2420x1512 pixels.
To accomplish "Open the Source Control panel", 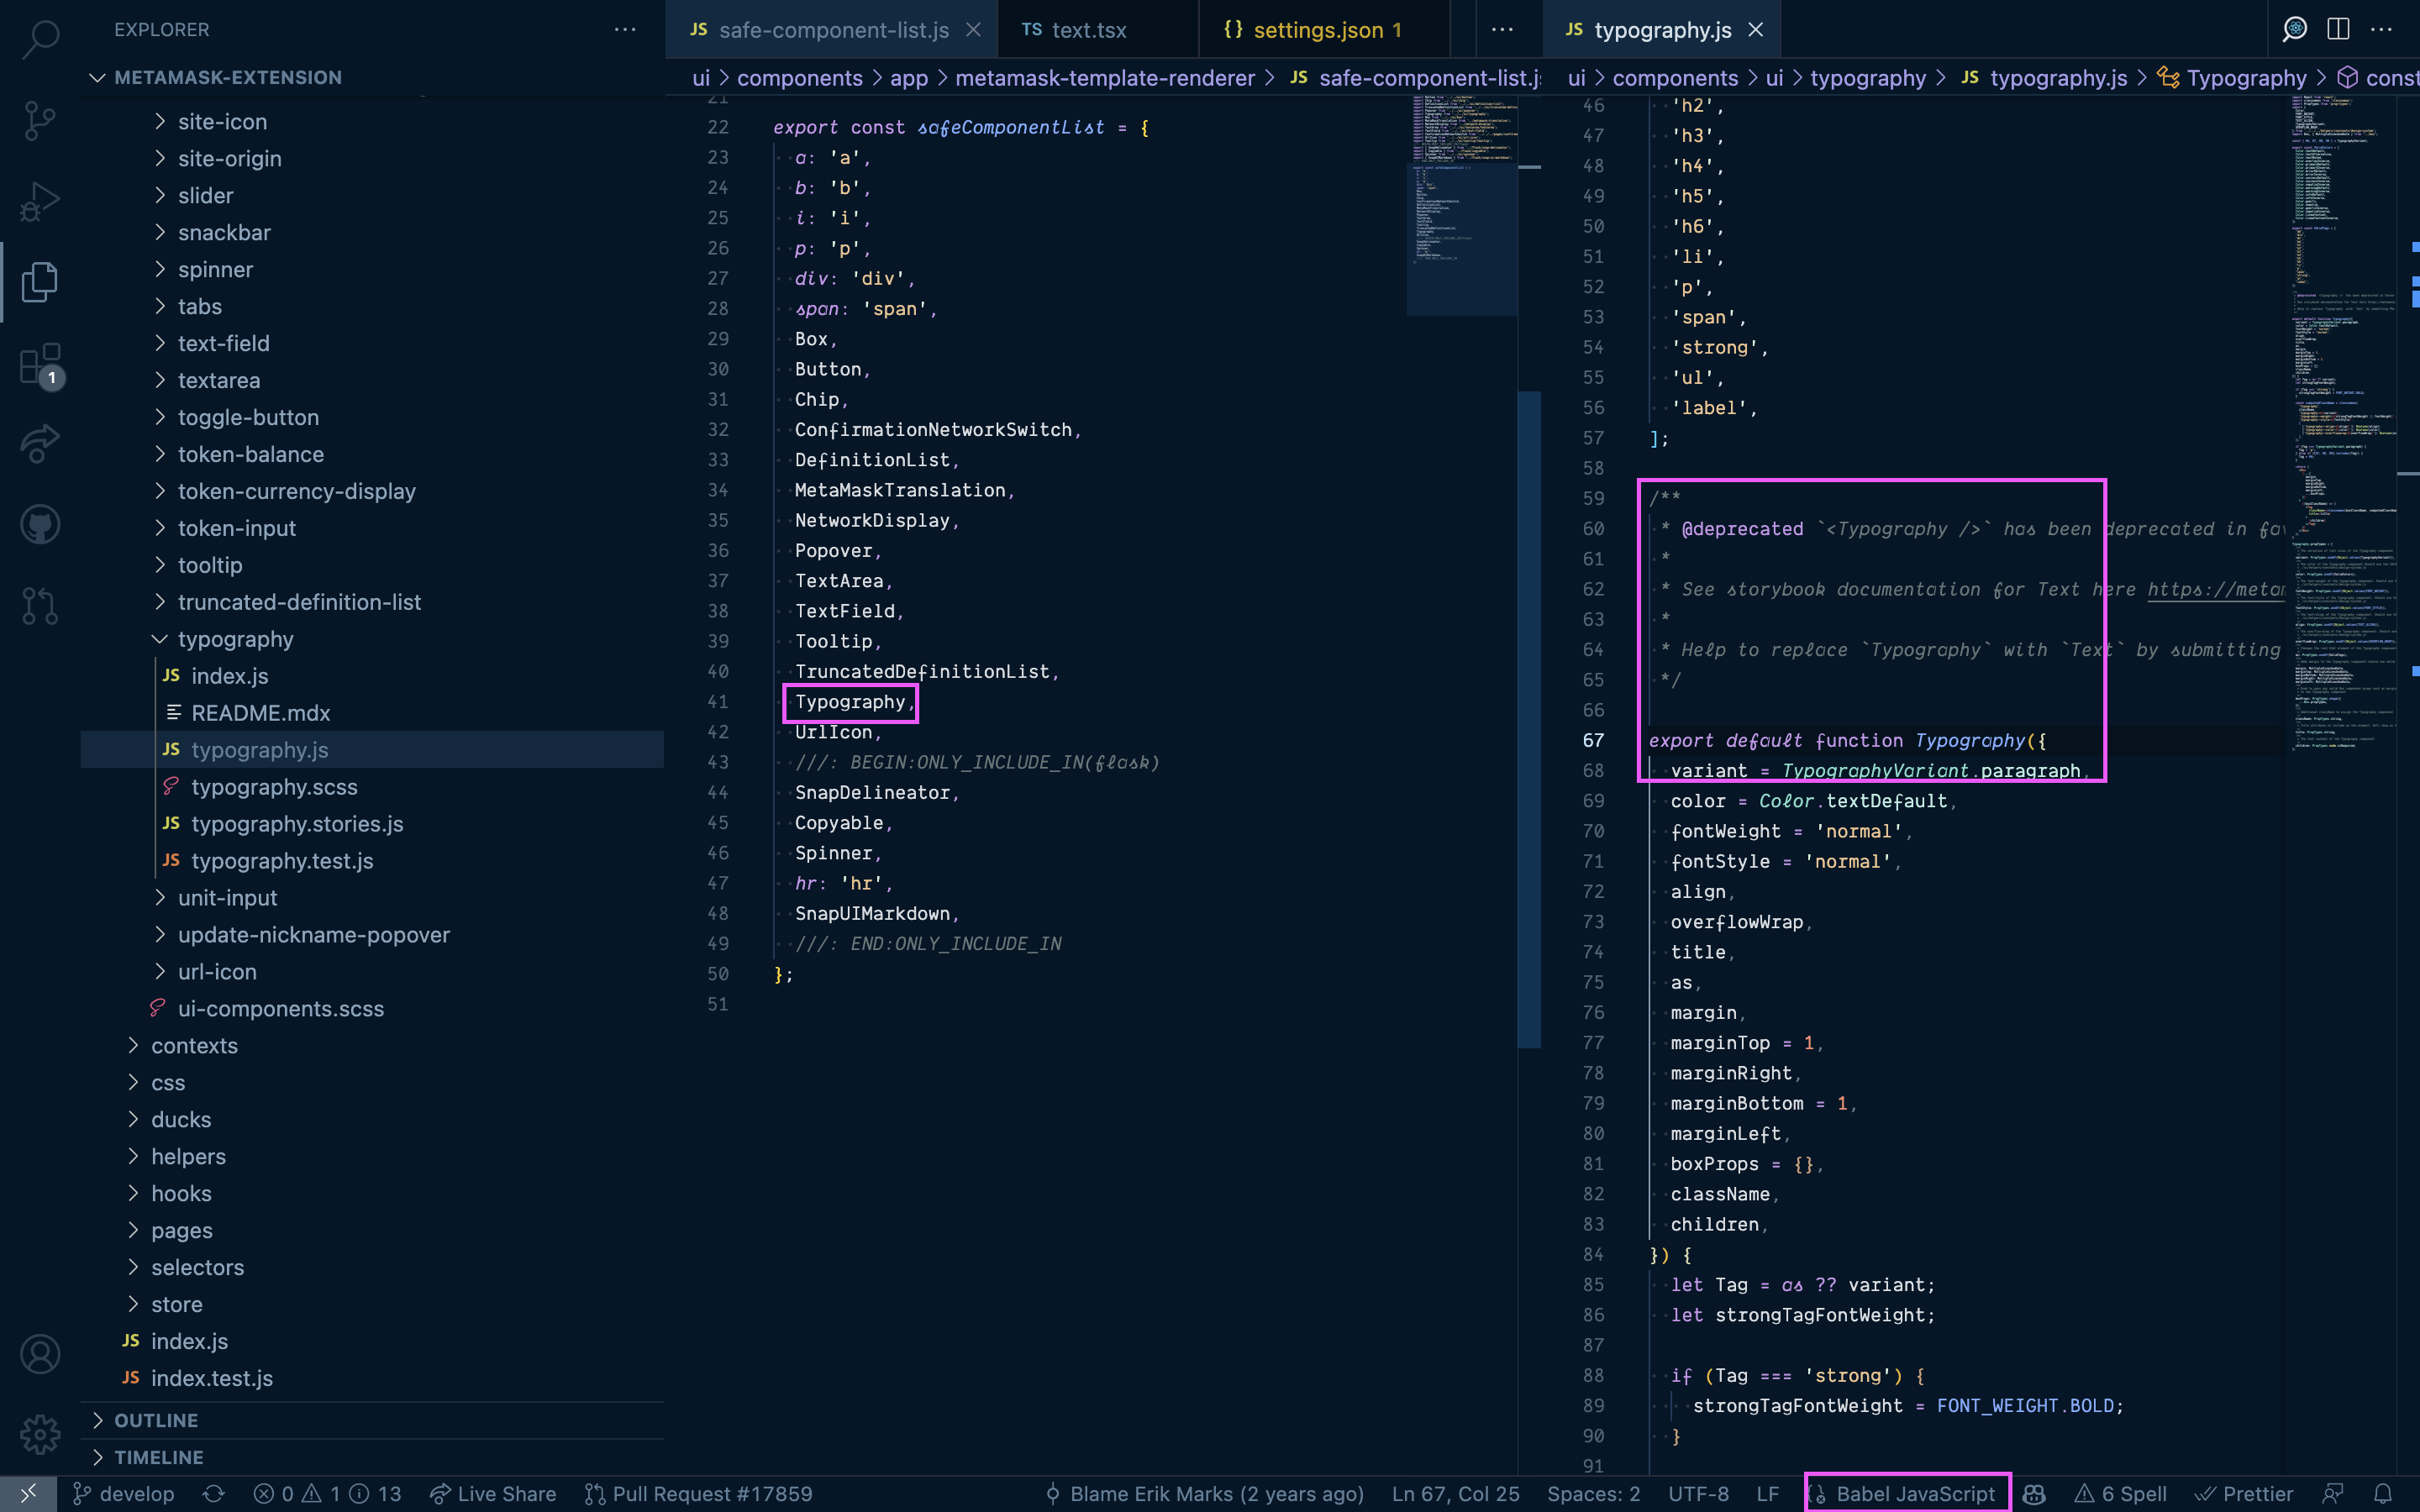I will [39, 120].
